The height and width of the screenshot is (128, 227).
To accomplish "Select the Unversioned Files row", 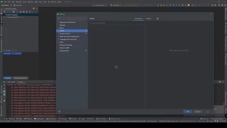I will click(x=21, y=17).
